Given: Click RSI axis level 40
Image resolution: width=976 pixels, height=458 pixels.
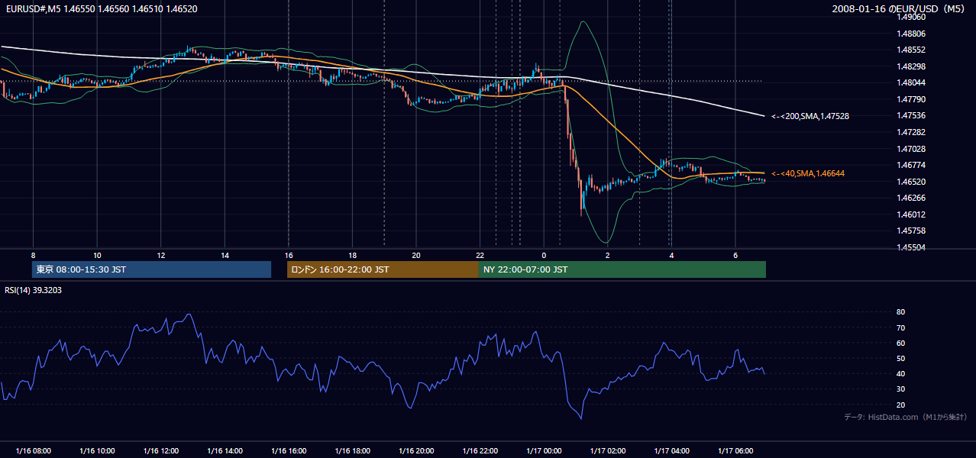Looking at the screenshot, I should coord(901,373).
